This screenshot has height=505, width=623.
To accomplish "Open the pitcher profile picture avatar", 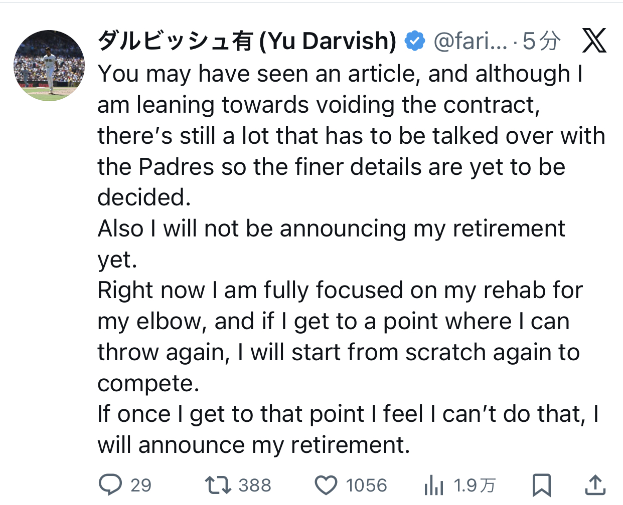I will 49,66.
